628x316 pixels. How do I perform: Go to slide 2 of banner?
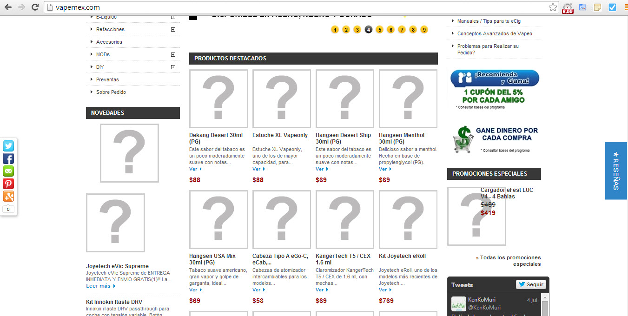346,30
